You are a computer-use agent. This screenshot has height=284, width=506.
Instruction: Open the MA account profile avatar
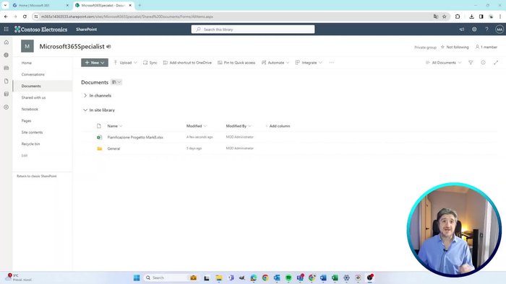click(x=499, y=30)
